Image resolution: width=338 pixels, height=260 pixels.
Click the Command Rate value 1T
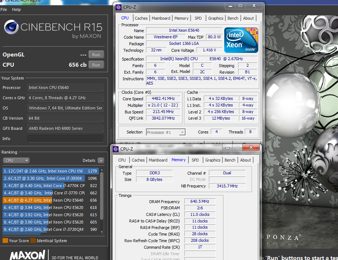pyautogui.click(x=200, y=247)
